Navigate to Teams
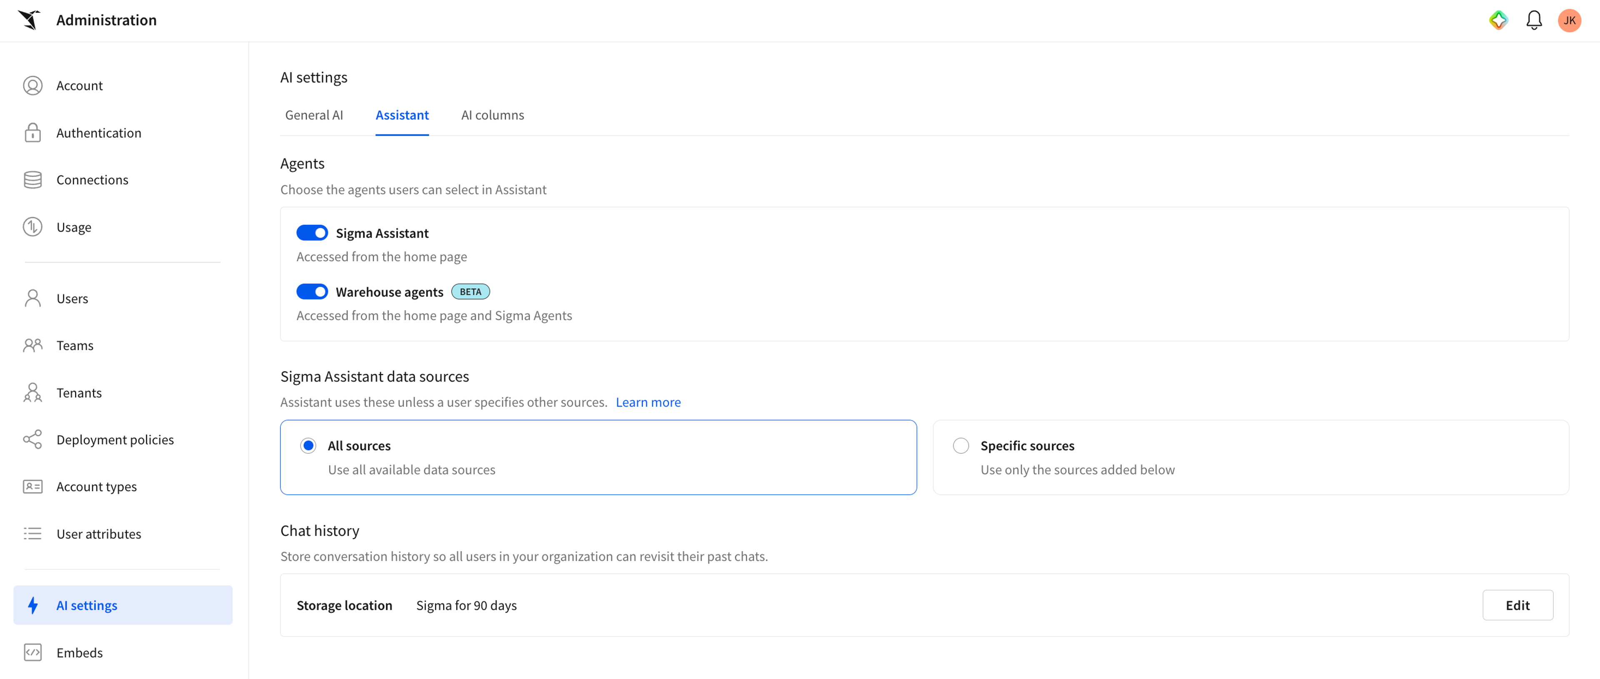The width and height of the screenshot is (1600, 679). tap(123, 345)
